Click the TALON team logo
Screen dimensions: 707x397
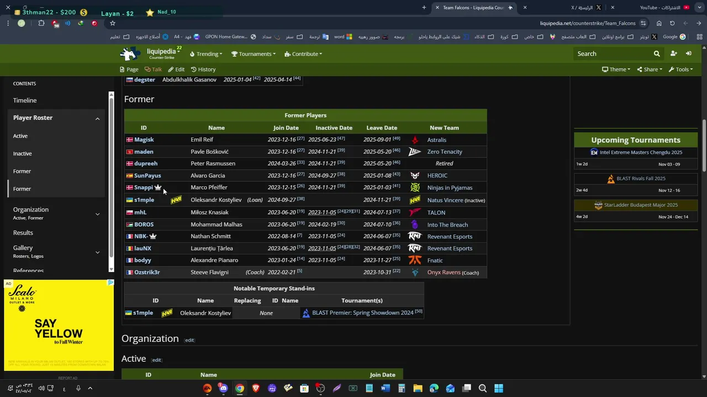pyautogui.click(x=415, y=212)
